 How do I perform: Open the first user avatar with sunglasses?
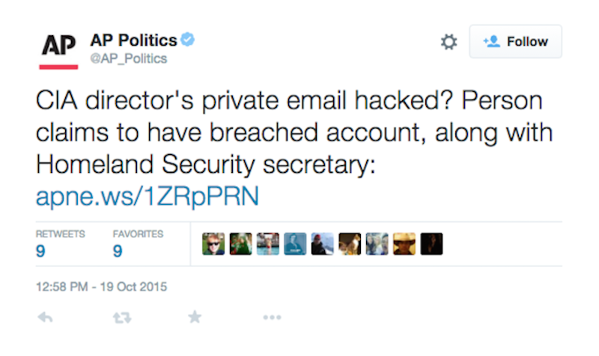click(213, 244)
